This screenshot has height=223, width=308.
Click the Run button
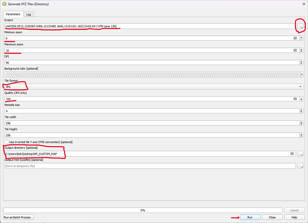coord(250,217)
